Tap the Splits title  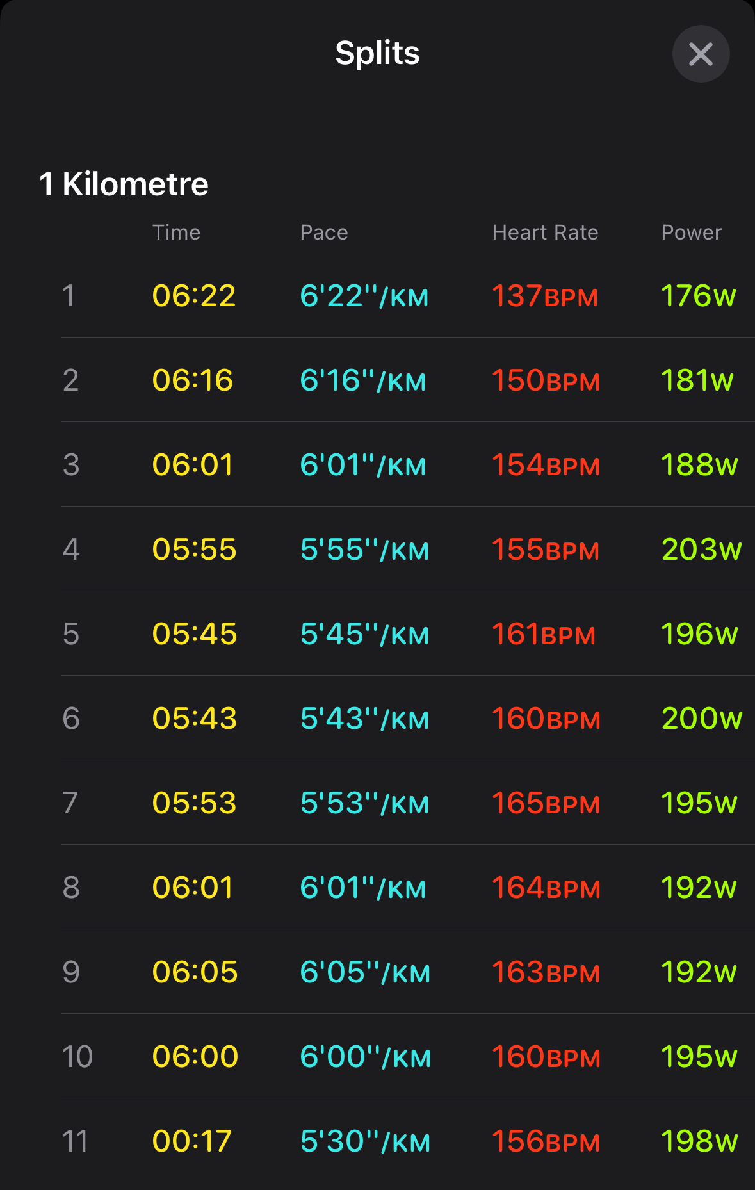pos(377,53)
